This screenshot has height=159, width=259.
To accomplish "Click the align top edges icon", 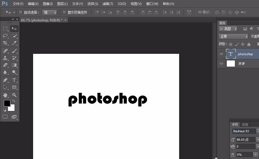I will (x=97, y=12).
